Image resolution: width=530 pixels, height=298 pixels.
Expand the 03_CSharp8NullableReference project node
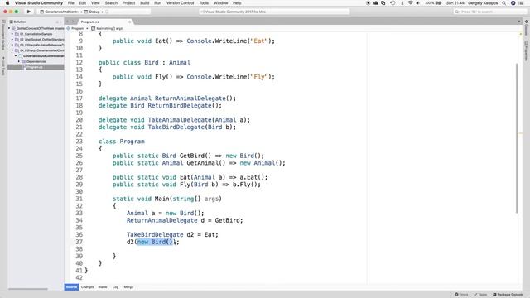[12, 45]
